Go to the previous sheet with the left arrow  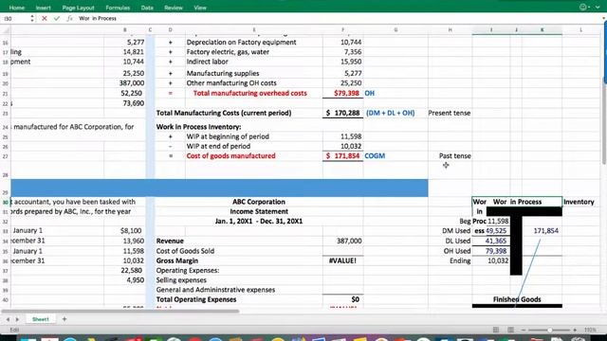8,319
